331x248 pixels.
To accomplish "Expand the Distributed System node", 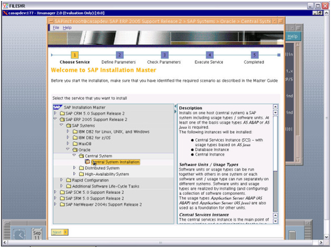I will tap(74, 168).
